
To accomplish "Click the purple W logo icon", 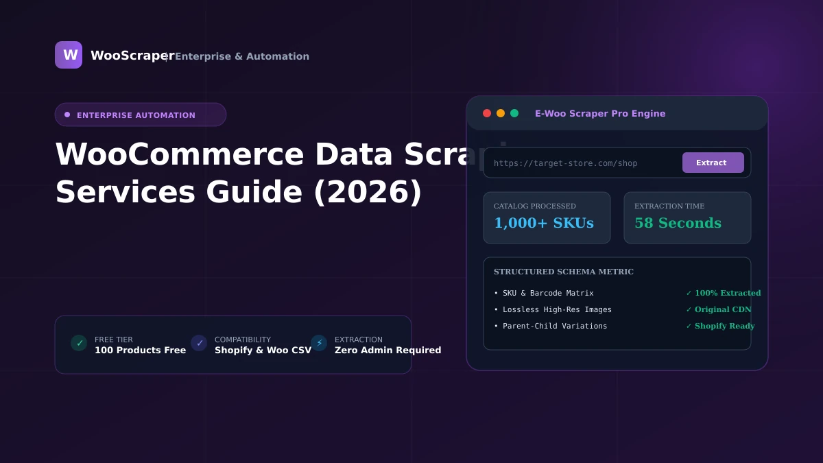I will point(69,55).
